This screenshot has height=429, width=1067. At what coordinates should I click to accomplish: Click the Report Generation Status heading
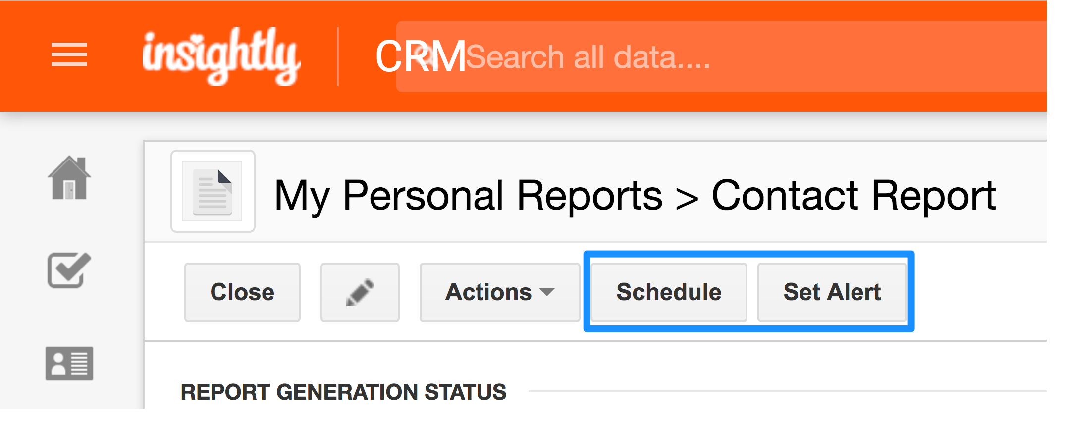pos(344,392)
